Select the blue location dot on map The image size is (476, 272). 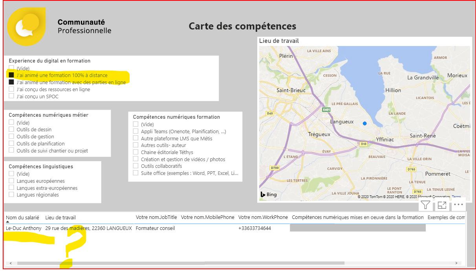click(x=364, y=123)
